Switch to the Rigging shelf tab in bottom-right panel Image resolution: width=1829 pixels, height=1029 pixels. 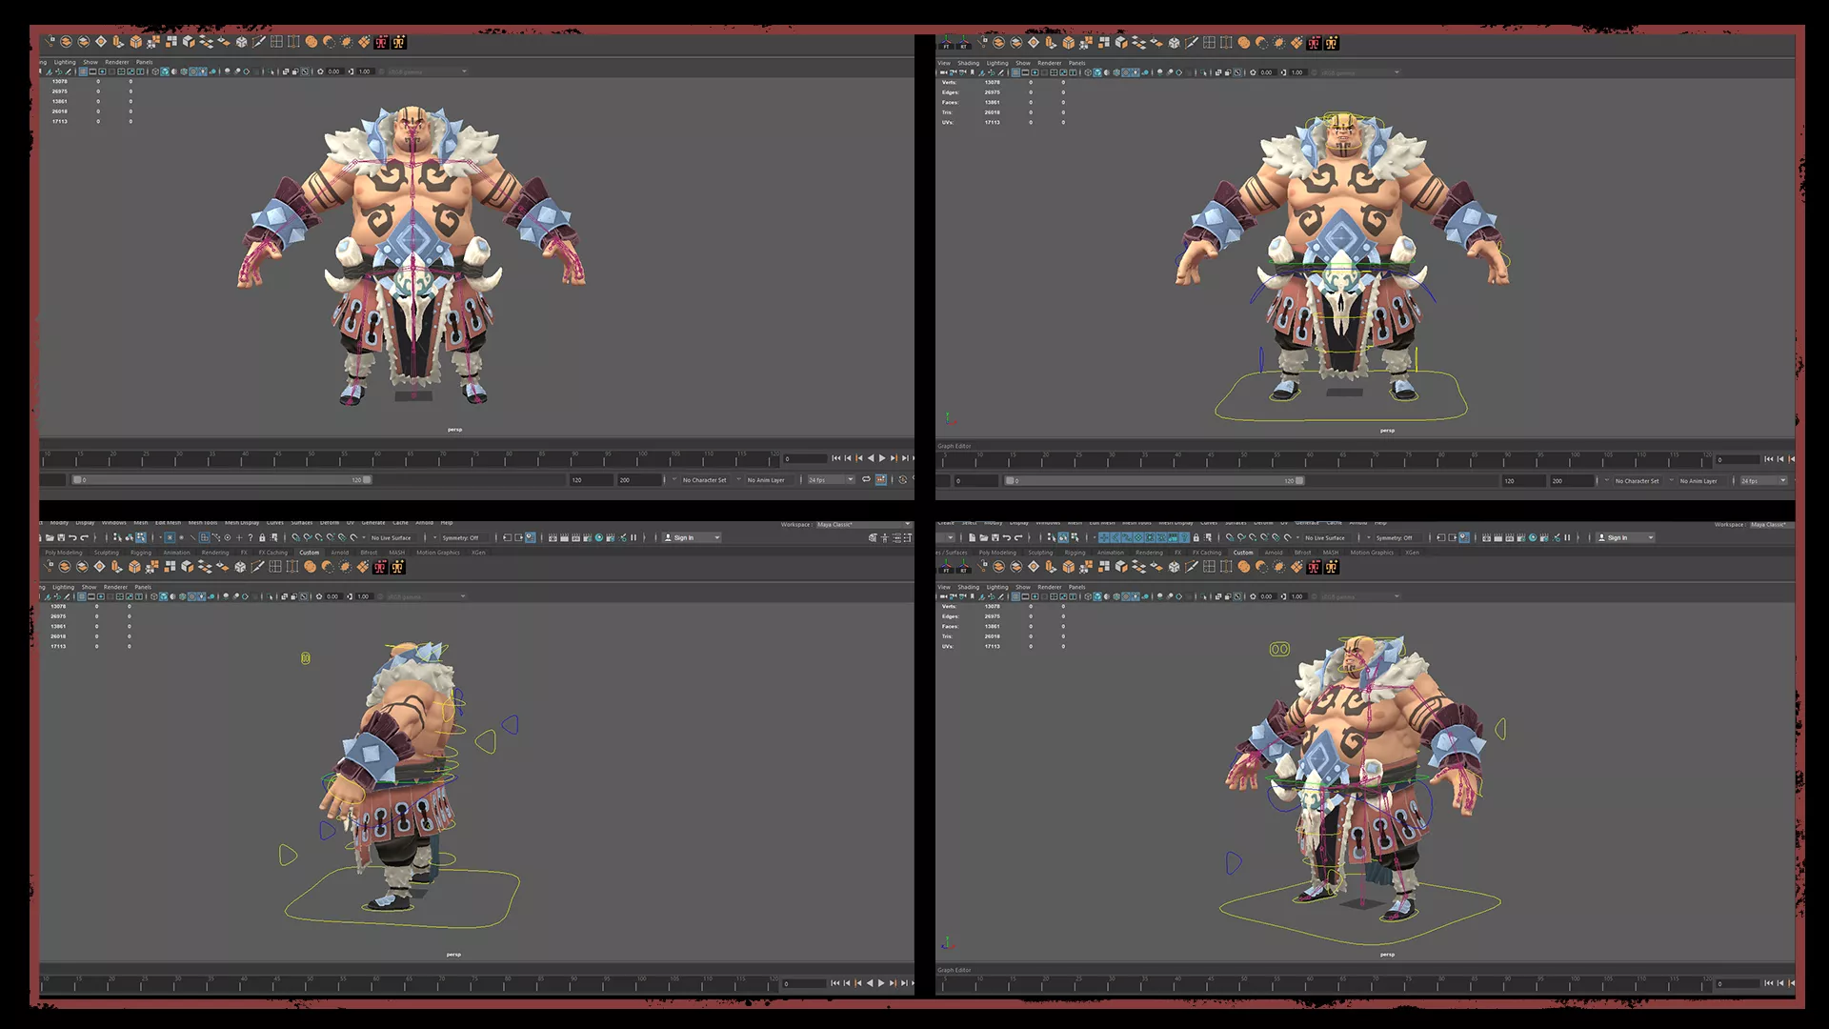pyautogui.click(x=1075, y=553)
